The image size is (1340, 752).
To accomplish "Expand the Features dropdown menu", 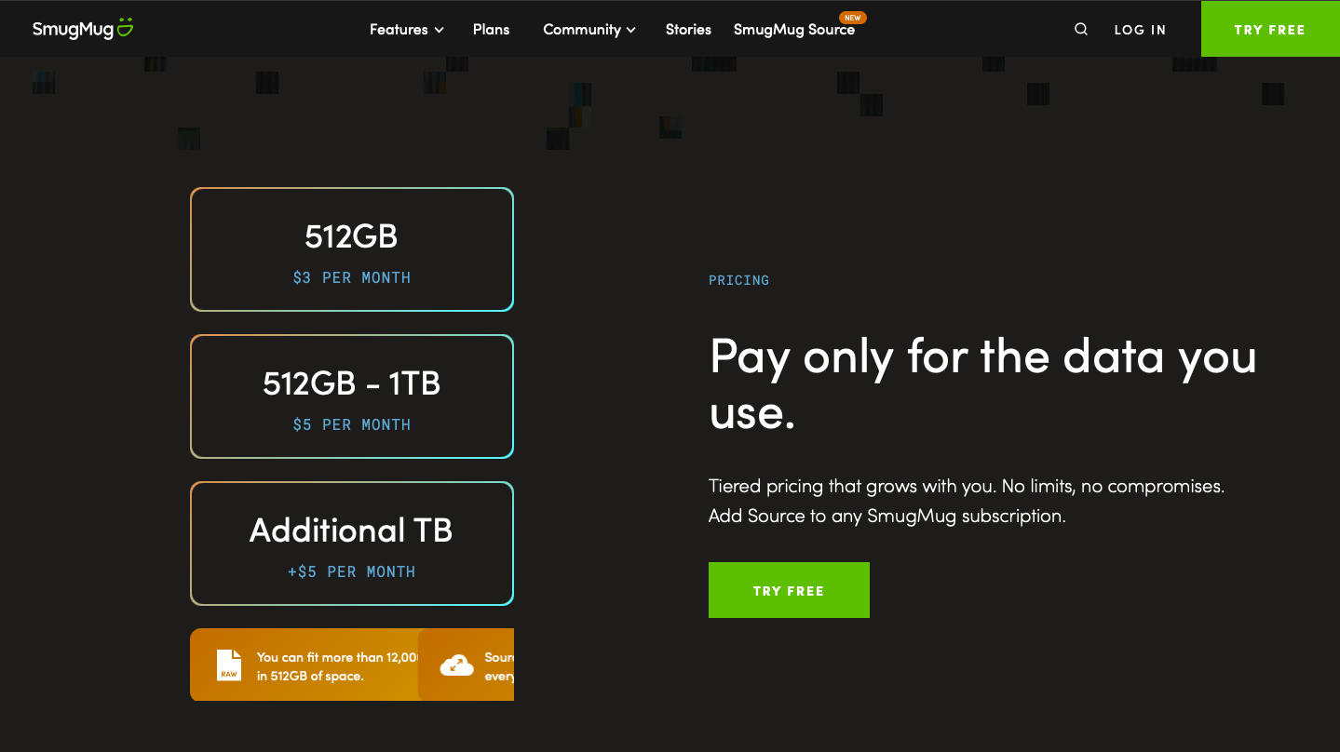I will coord(407,29).
